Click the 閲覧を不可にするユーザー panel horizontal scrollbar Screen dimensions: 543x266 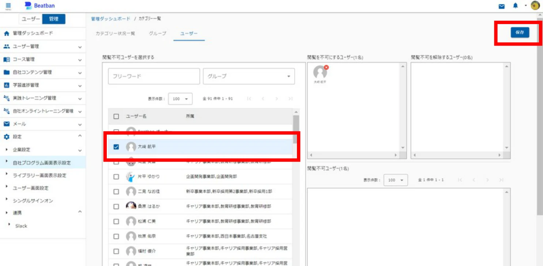coord(354,155)
